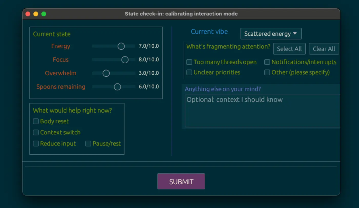Check 'Too many threads open'

(189, 62)
